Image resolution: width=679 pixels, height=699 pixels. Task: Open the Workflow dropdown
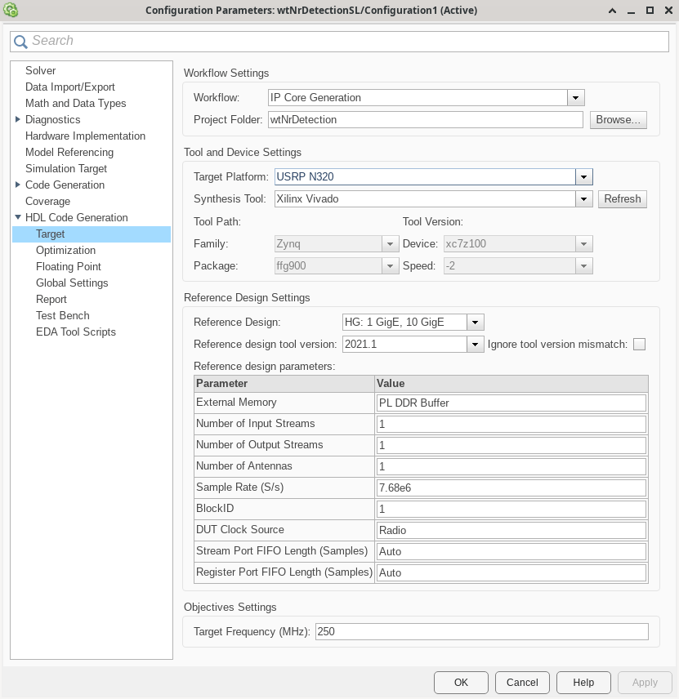pyautogui.click(x=575, y=98)
